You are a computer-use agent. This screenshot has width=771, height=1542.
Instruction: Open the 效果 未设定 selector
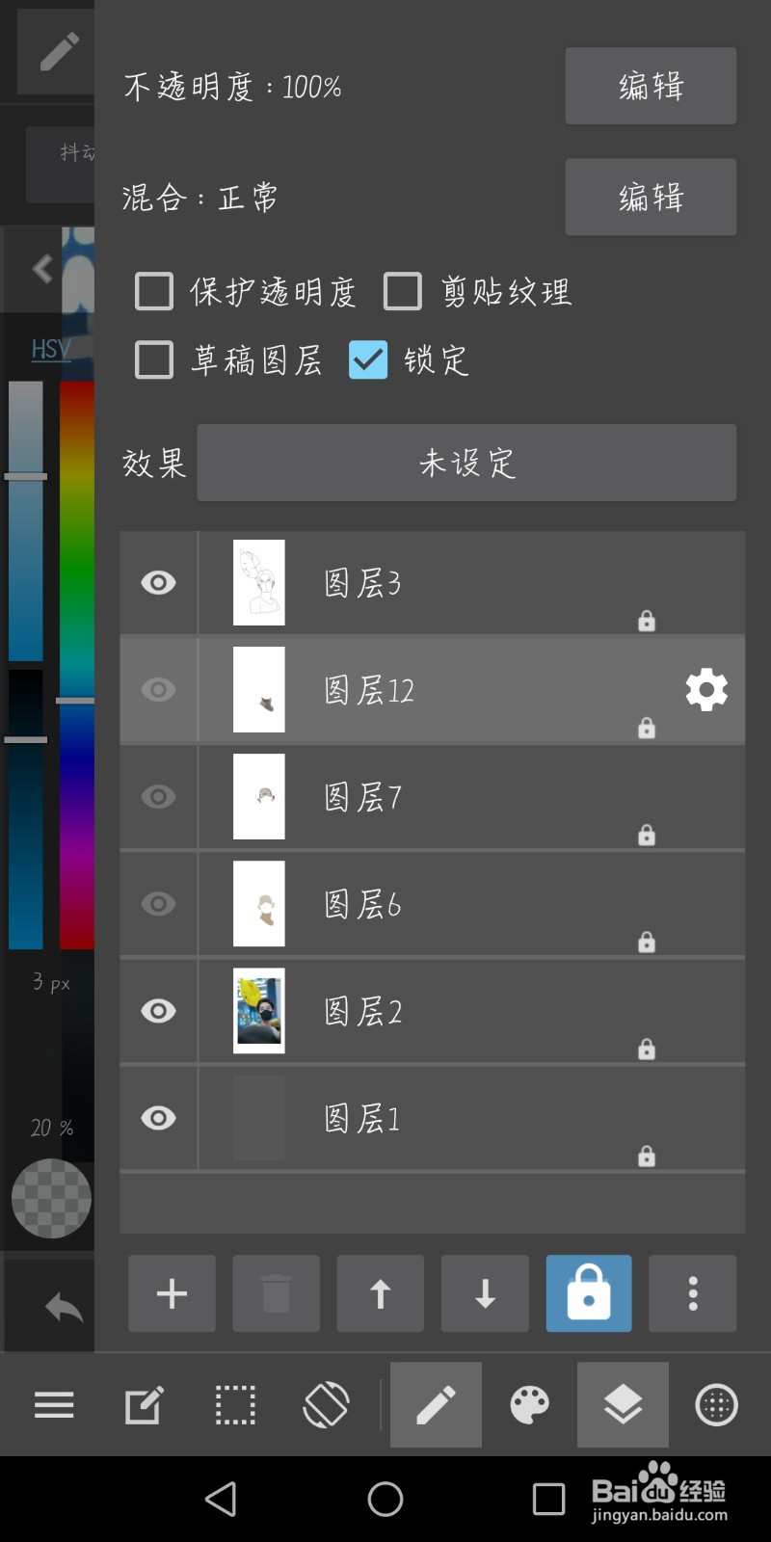pos(466,463)
